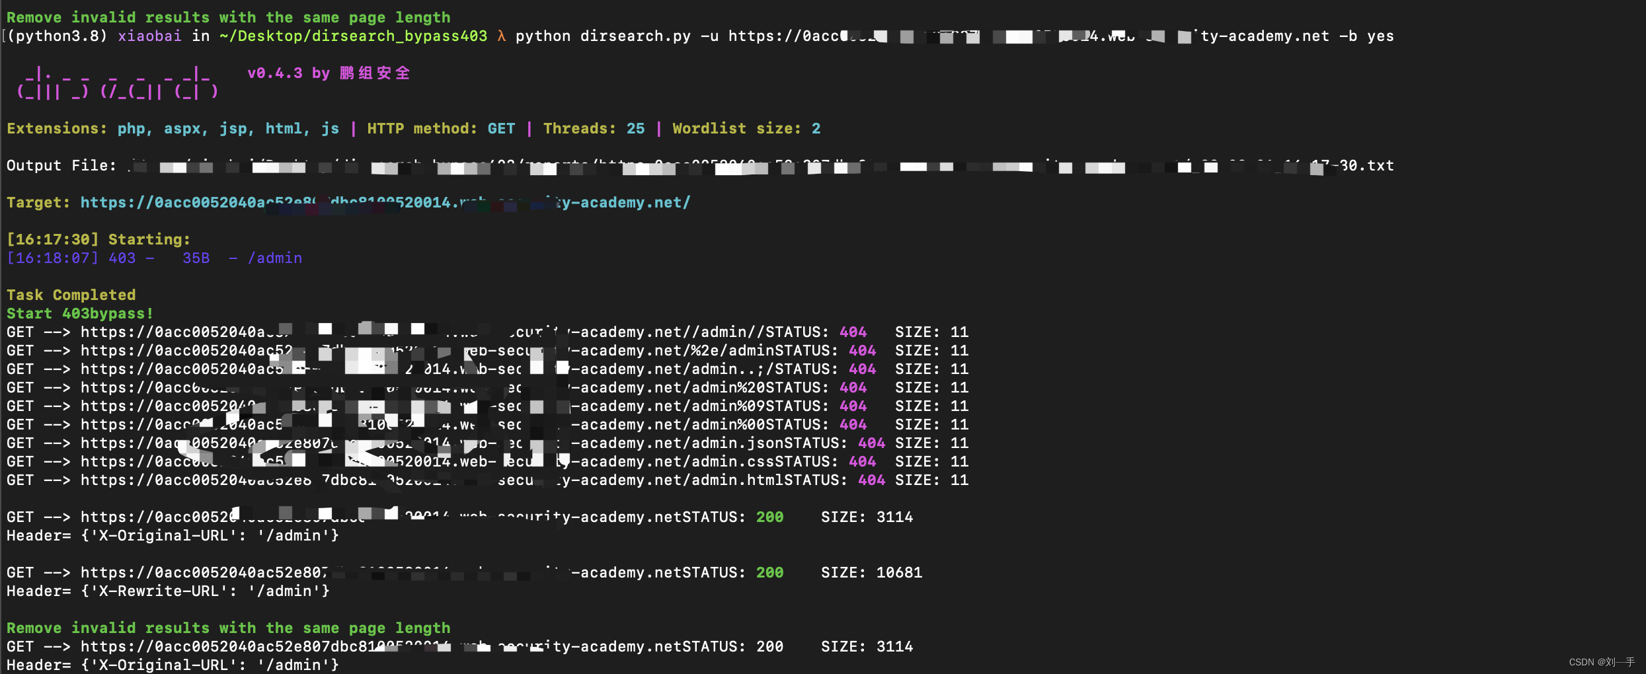Click the '[16:17:30] Starting:' line
The image size is (1646, 674).
[98, 240]
